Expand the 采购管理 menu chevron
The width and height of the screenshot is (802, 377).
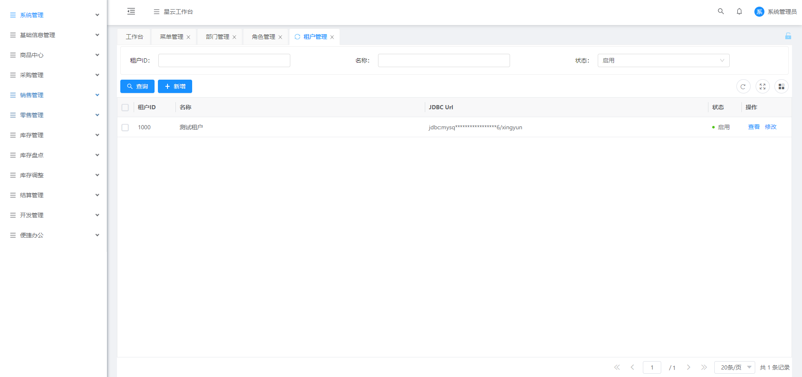[x=97, y=75]
